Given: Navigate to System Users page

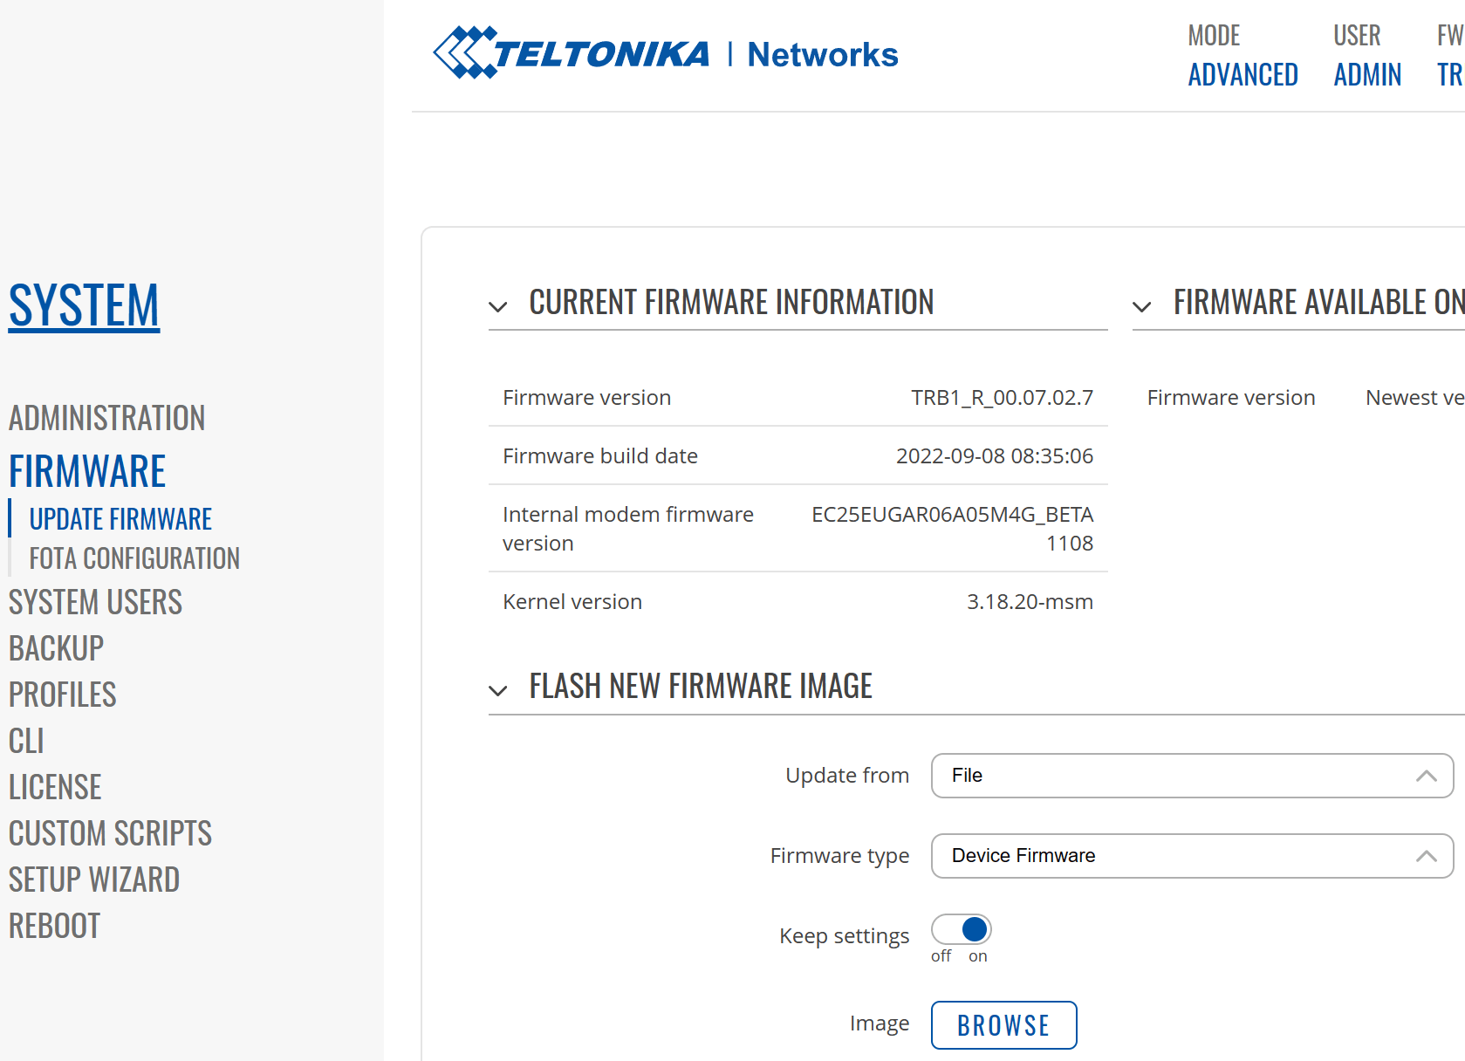Looking at the screenshot, I should click(95, 602).
